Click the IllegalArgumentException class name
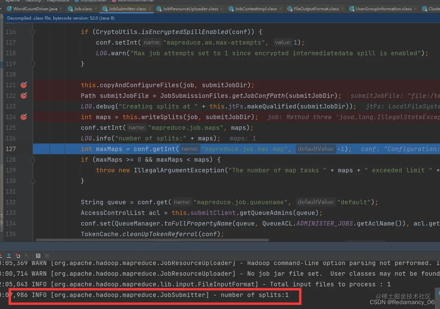Viewport: 440px width, 309px height. tap(179, 170)
